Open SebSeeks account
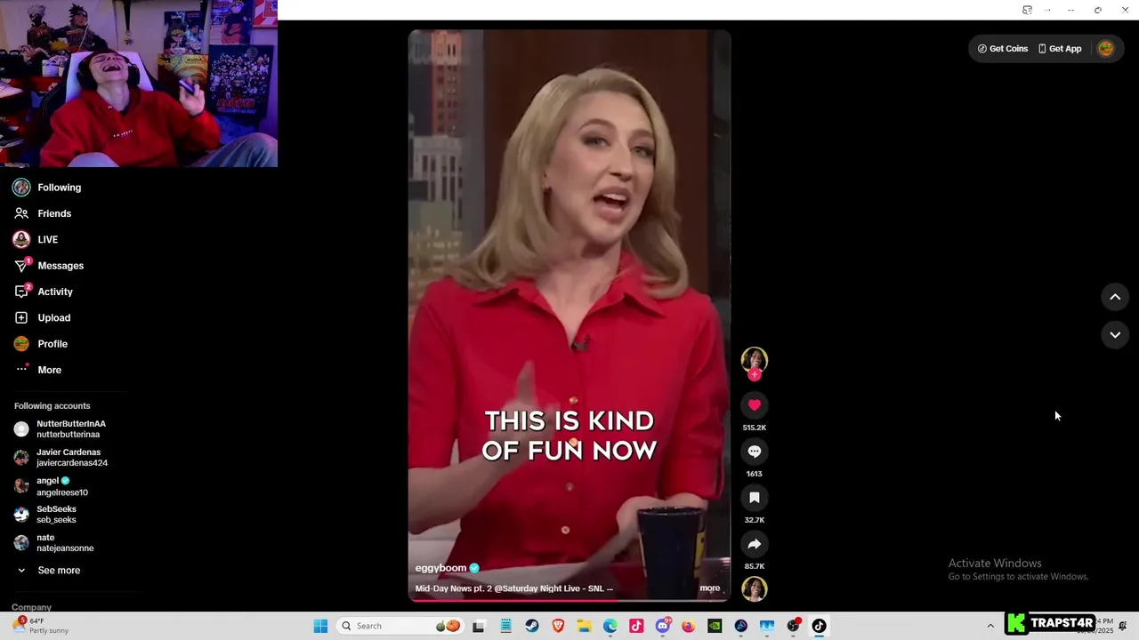The width and height of the screenshot is (1139, 640). click(45, 515)
